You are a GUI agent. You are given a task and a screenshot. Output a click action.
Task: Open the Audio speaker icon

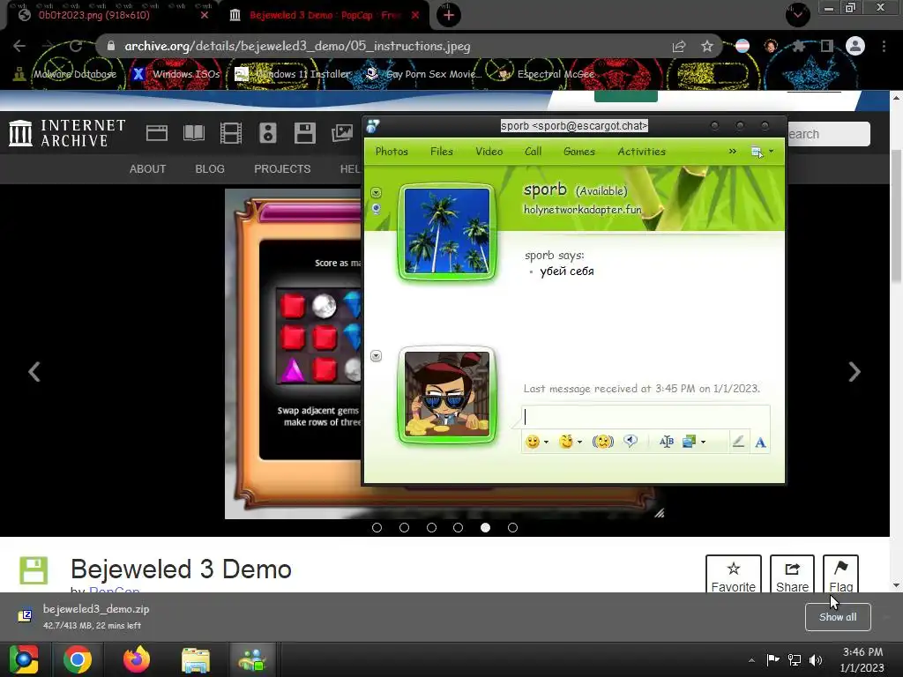(x=268, y=133)
